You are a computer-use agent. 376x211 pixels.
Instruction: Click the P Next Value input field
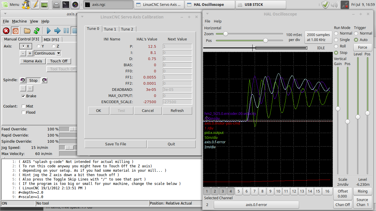[177, 46]
